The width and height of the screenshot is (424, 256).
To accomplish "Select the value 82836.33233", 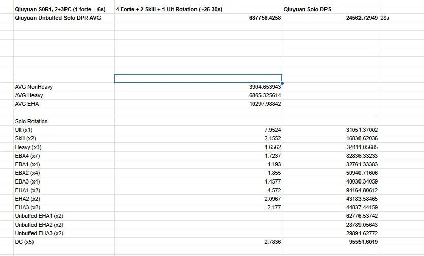I will 362,156.
